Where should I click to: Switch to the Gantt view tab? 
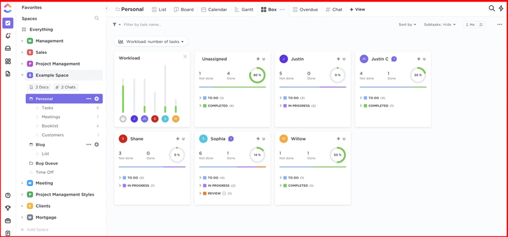244,9
